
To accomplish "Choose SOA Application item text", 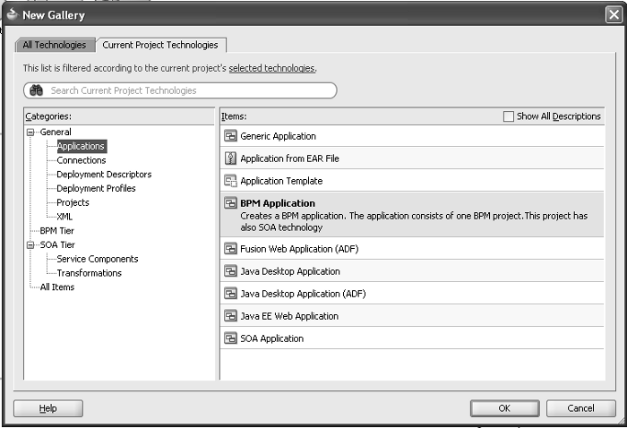I will click(271, 338).
